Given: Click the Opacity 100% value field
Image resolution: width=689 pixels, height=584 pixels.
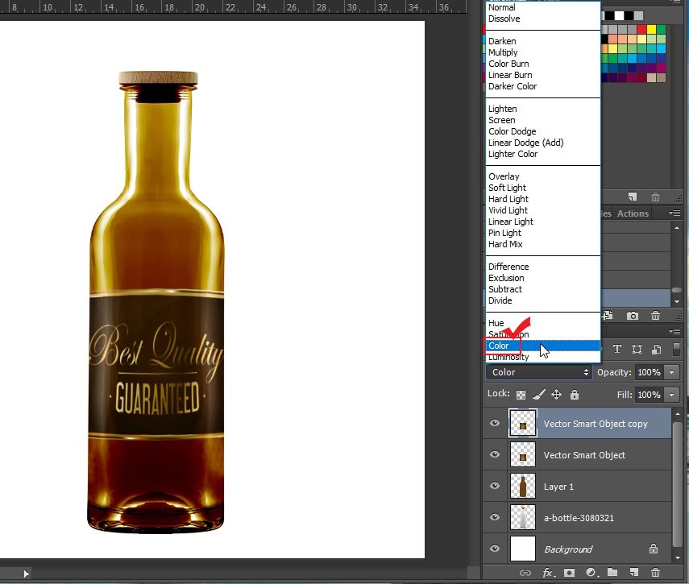Looking at the screenshot, I should tap(649, 372).
